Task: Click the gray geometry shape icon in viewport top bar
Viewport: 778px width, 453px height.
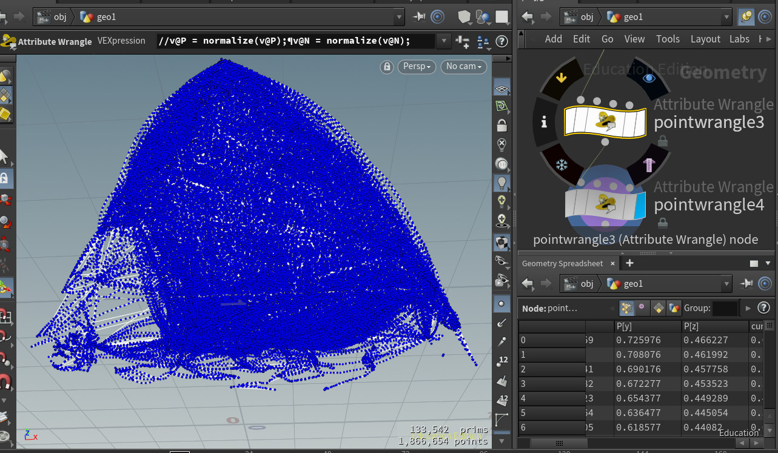Action: click(464, 17)
